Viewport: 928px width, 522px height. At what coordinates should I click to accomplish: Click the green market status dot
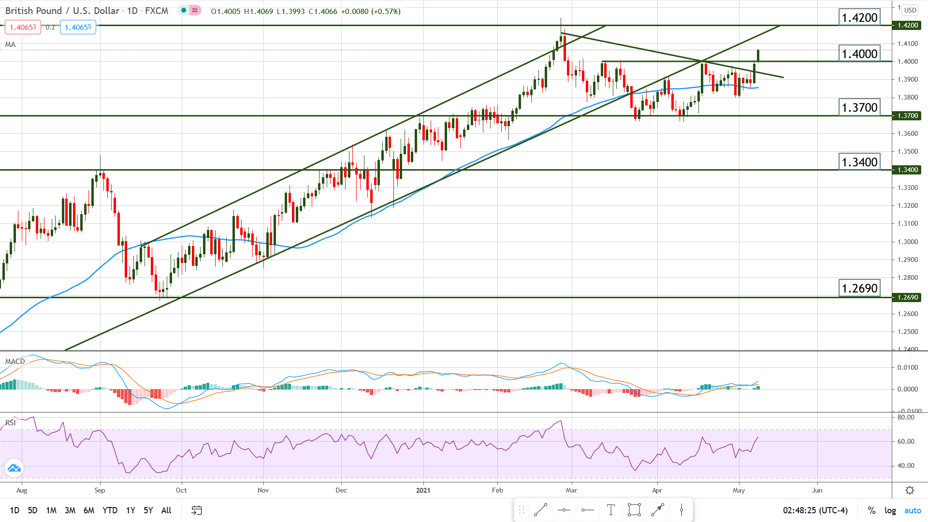pyautogui.click(x=184, y=10)
